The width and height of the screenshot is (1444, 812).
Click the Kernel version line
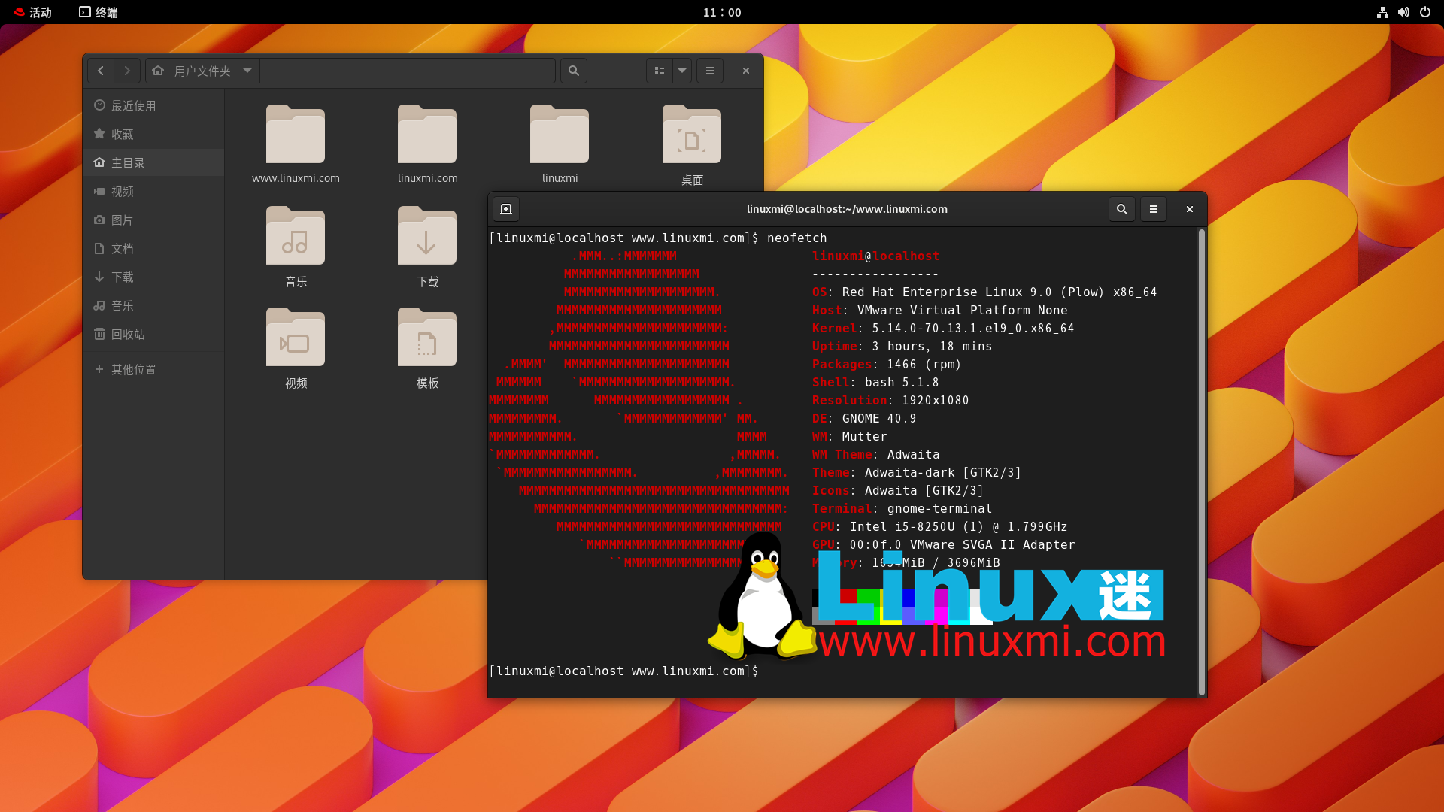click(x=943, y=328)
